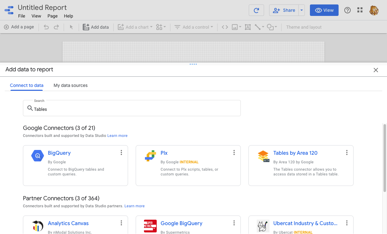Open the View menu
Screen dimensions: 387x234
(36, 16)
